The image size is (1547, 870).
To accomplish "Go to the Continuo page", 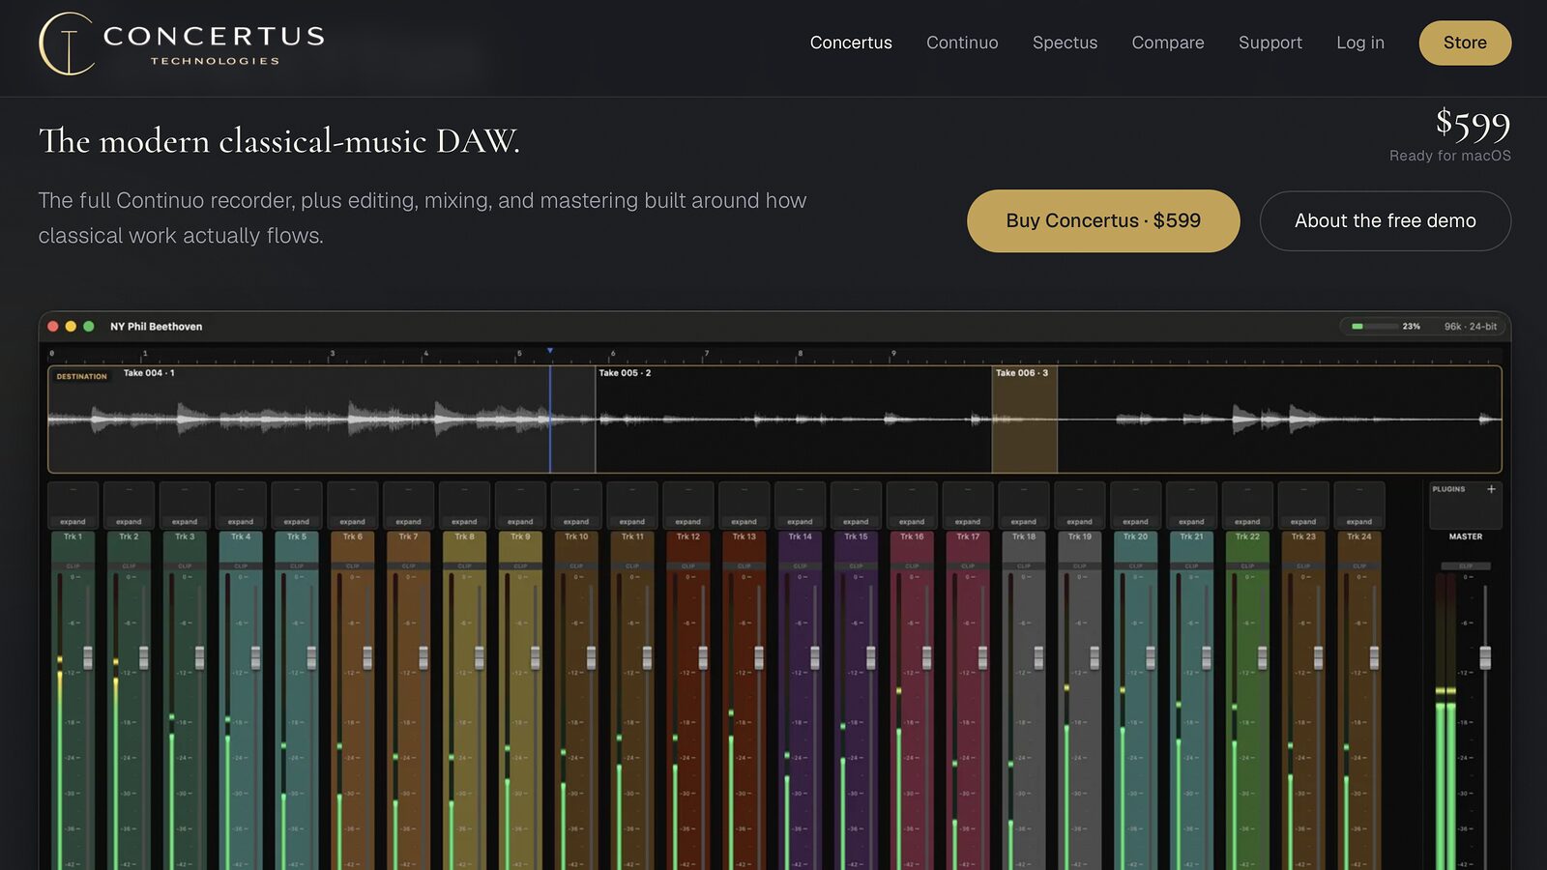I will pyautogui.click(x=962, y=43).
